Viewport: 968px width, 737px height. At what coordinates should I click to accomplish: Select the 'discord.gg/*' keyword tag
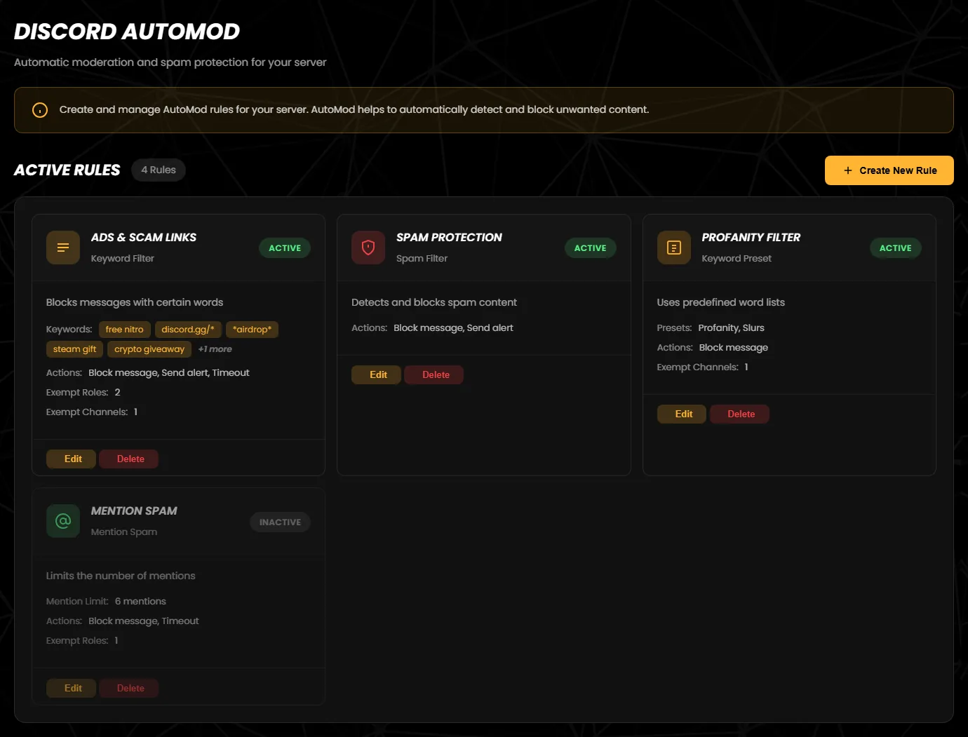[x=188, y=330]
